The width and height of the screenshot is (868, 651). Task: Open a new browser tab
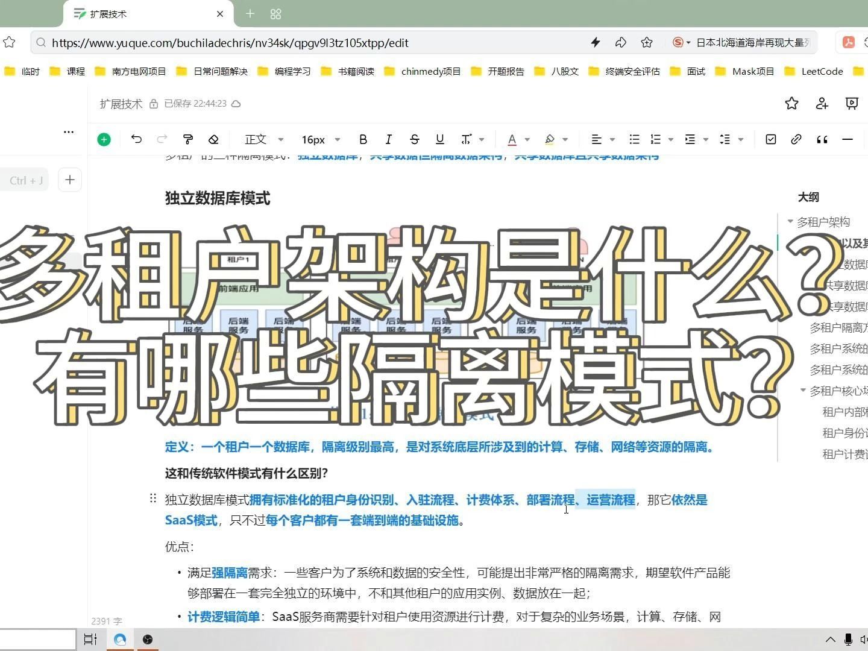[250, 14]
